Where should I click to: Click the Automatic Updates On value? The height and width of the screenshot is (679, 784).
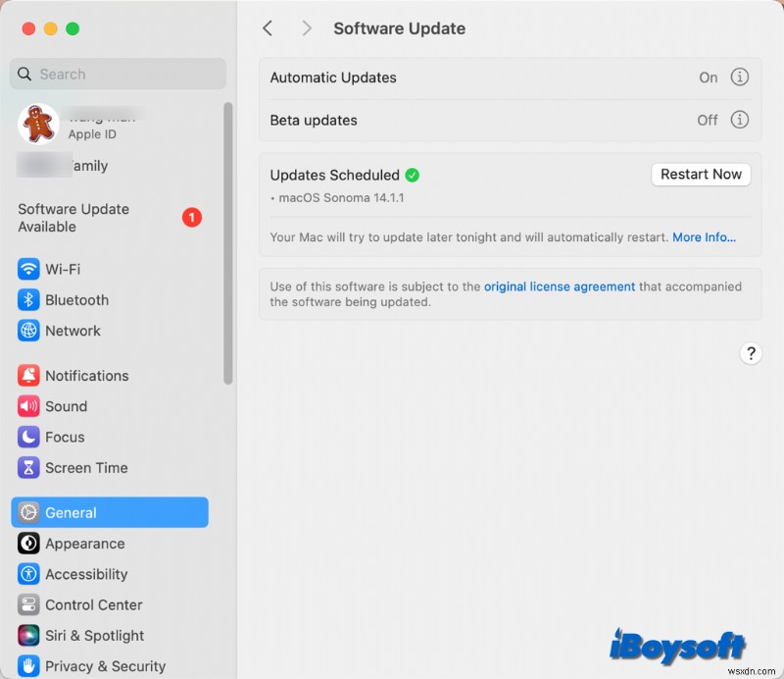[708, 78]
